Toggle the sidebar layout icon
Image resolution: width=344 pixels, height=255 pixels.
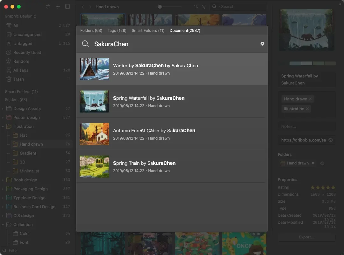tap(68, 7)
